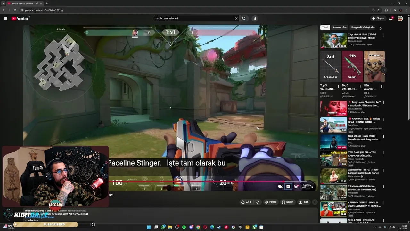
Task: Open options for VALORANT LIVE Ranked video
Action: pos(383,119)
